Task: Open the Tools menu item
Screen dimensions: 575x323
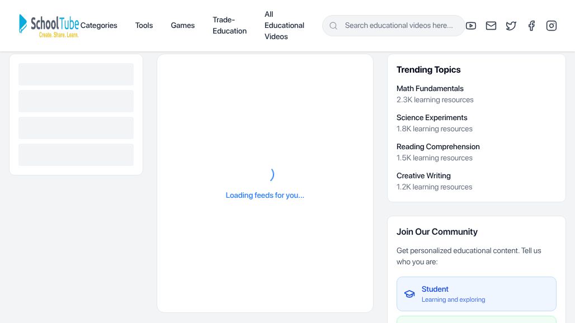Action: click(x=144, y=26)
